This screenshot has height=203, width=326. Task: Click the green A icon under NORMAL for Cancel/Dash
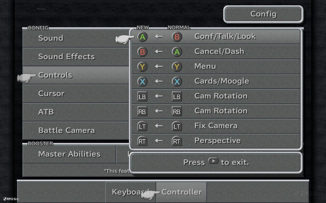(x=177, y=52)
